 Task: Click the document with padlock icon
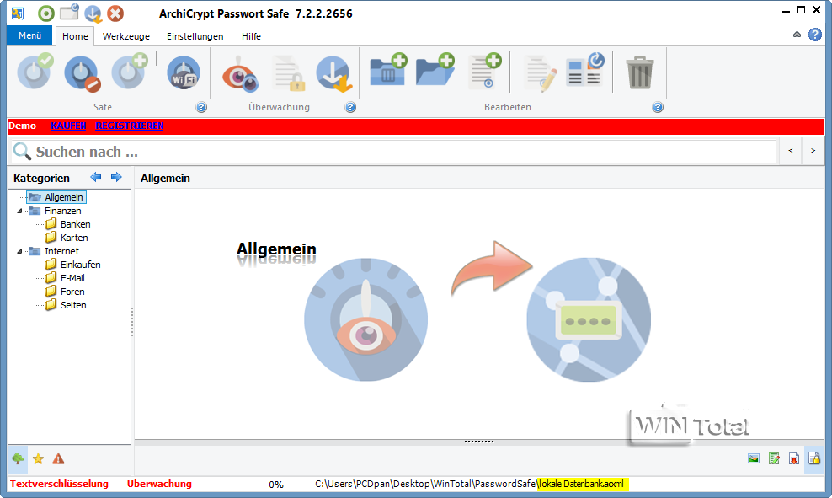tap(289, 73)
